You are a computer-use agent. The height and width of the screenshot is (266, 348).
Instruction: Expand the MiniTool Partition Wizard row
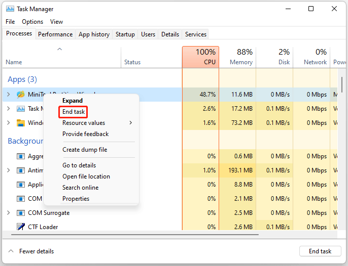pyautogui.click(x=9, y=95)
